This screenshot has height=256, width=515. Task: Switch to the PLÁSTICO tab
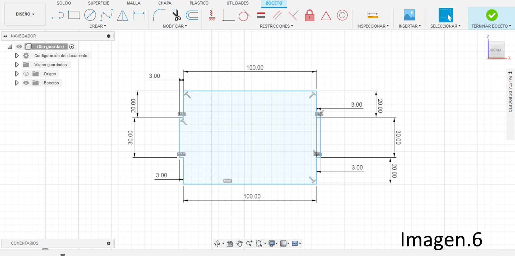(199, 3)
